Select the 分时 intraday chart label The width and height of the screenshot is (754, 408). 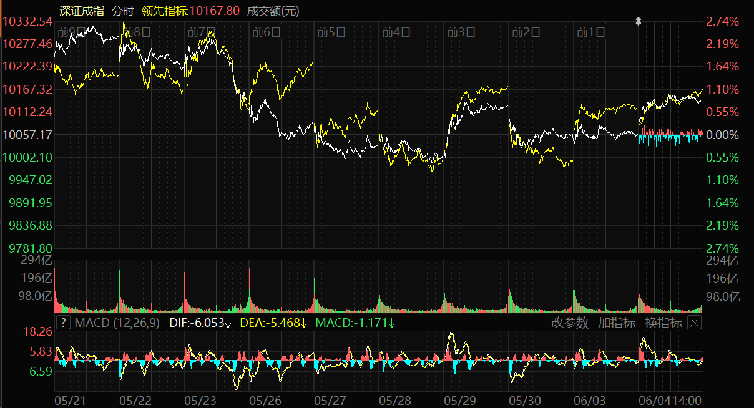[x=122, y=11]
